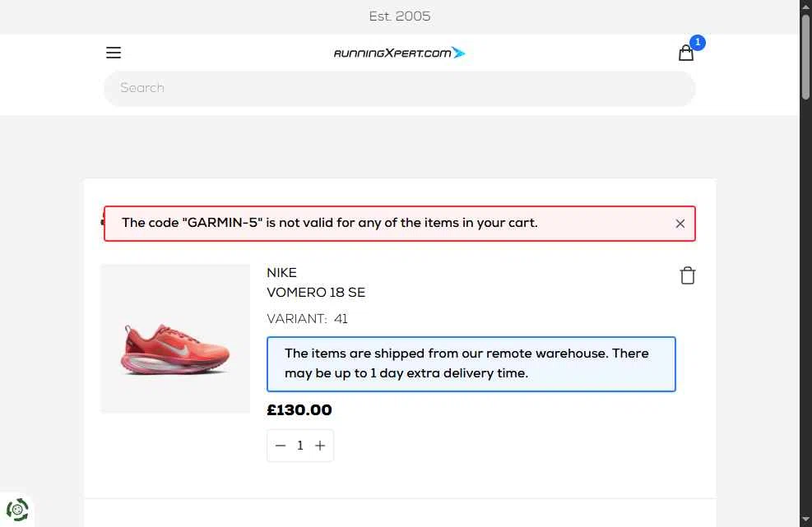
Task: Click the scrollbar down arrow
Action: [x=805, y=520]
